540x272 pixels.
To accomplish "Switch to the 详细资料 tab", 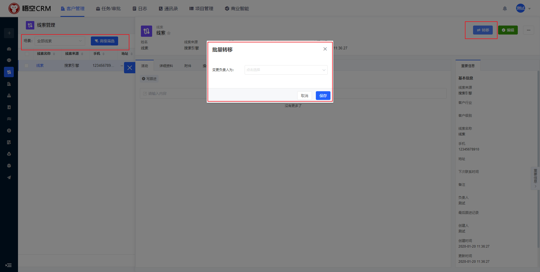I will point(166,66).
